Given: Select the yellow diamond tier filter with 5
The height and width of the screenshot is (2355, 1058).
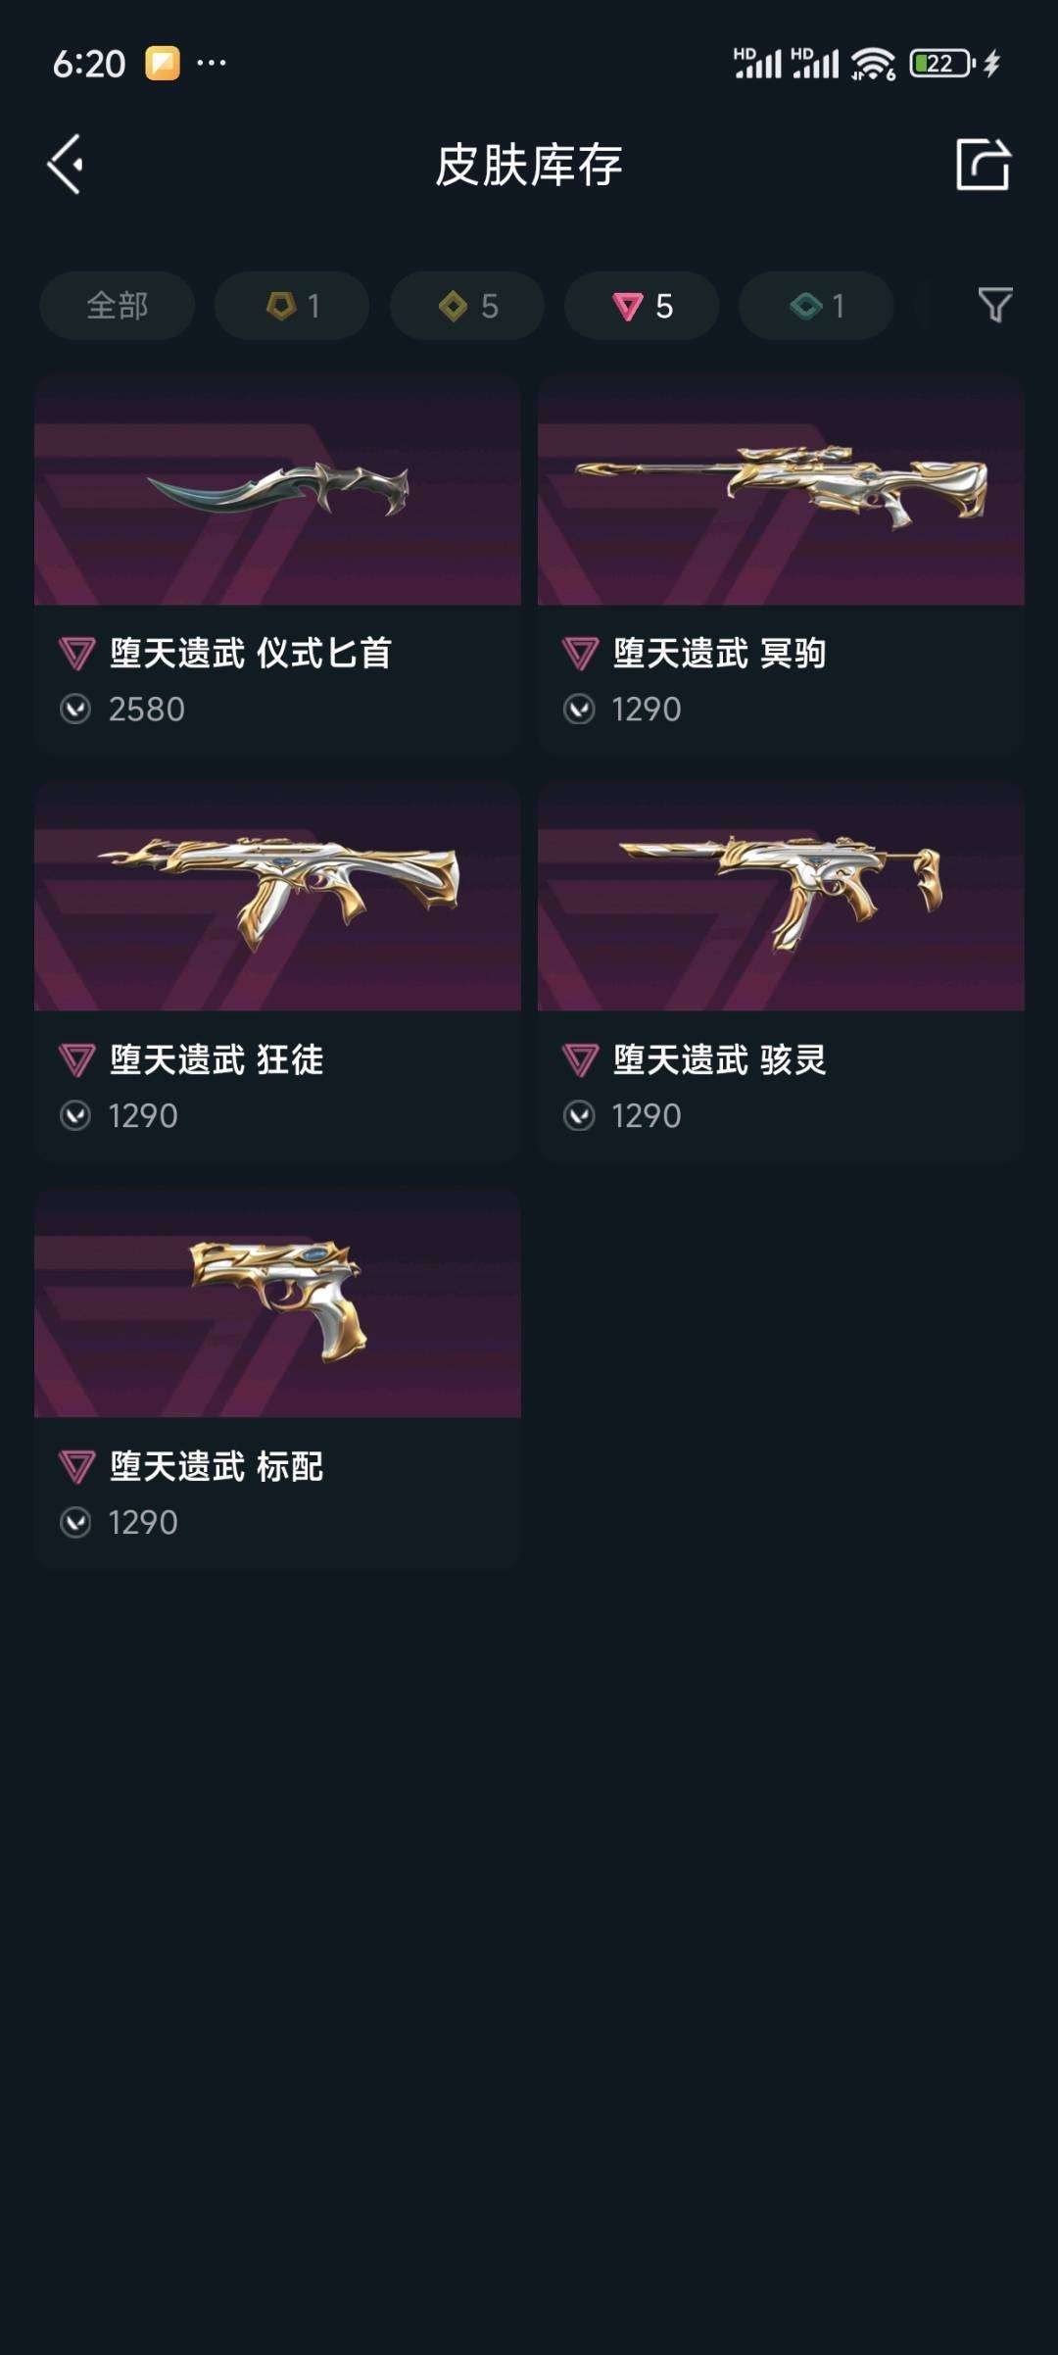Looking at the screenshot, I should pyautogui.click(x=467, y=306).
